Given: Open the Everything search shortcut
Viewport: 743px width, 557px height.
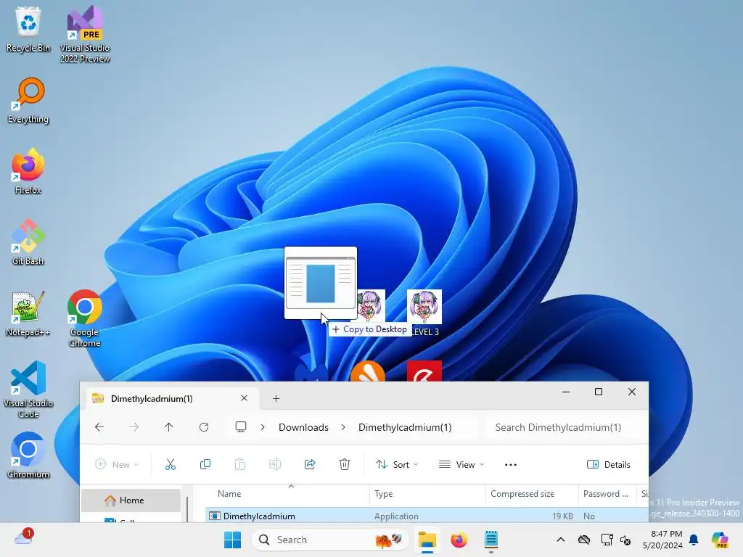Looking at the screenshot, I should click(28, 100).
